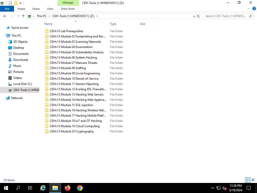Expand the address bar history dropdown
This screenshot has width=257, height=193.
[194, 16]
